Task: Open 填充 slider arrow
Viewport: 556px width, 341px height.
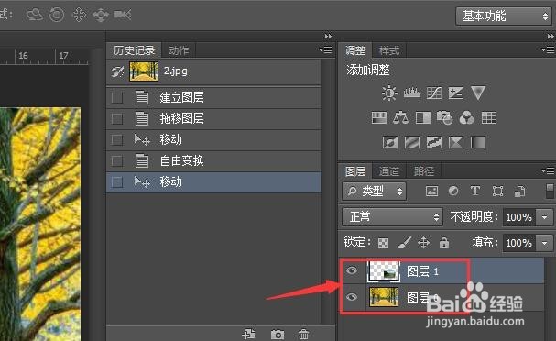Action: click(x=545, y=243)
